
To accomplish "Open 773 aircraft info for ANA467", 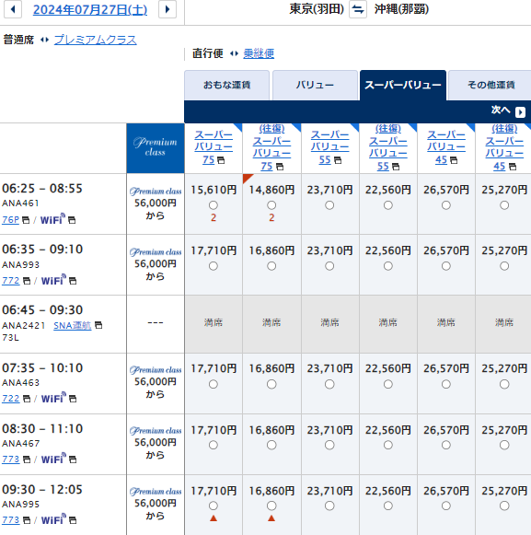I will point(11,459).
